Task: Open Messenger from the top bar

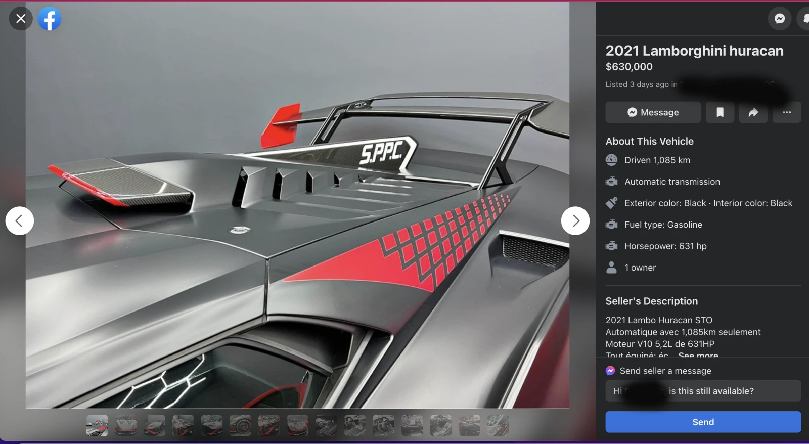Action: coord(779,19)
